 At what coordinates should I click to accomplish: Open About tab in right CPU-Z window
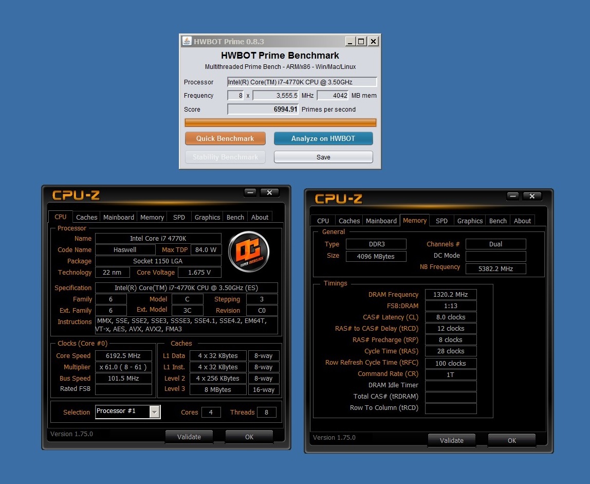(x=522, y=221)
